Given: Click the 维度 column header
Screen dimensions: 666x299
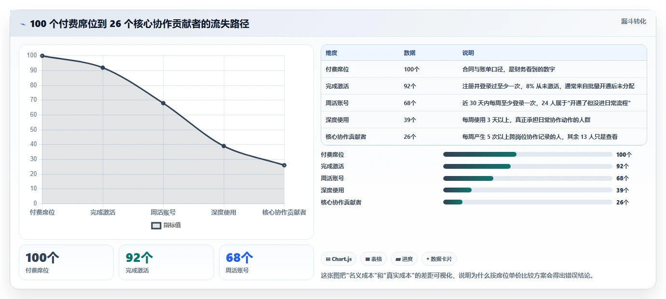Looking at the screenshot, I should pos(331,53).
